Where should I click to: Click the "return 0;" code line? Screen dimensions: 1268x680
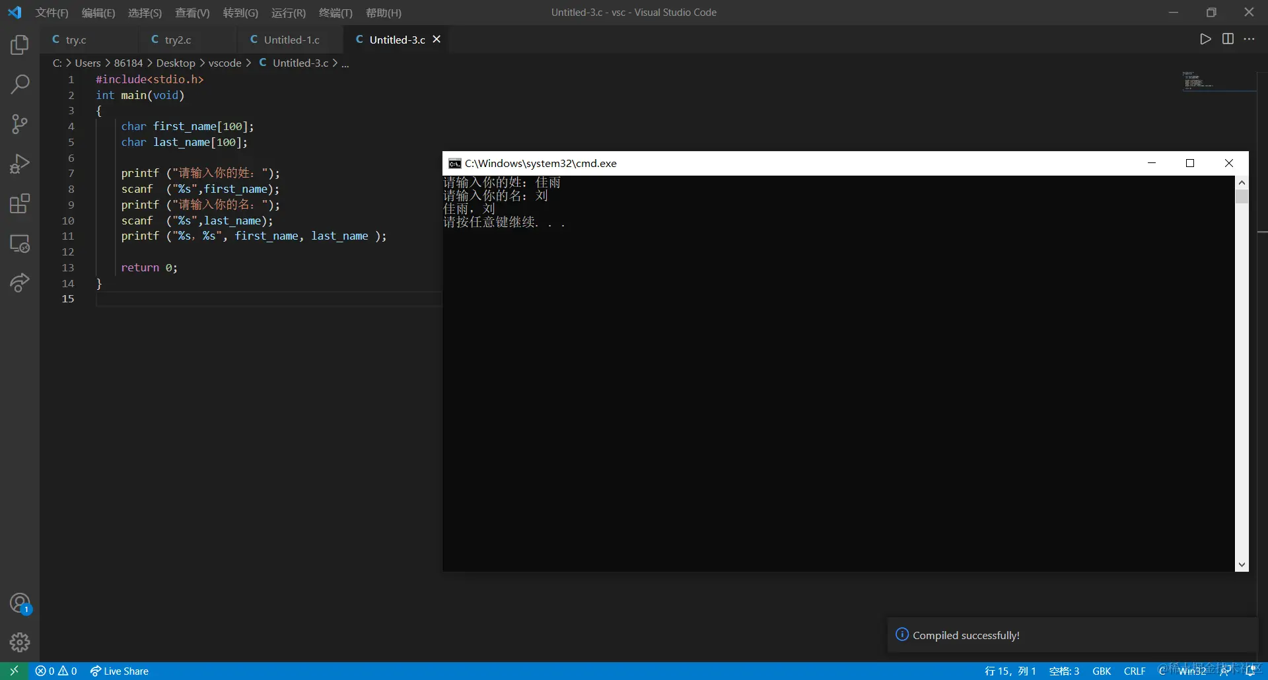pyautogui.click(x=149, y=267)
